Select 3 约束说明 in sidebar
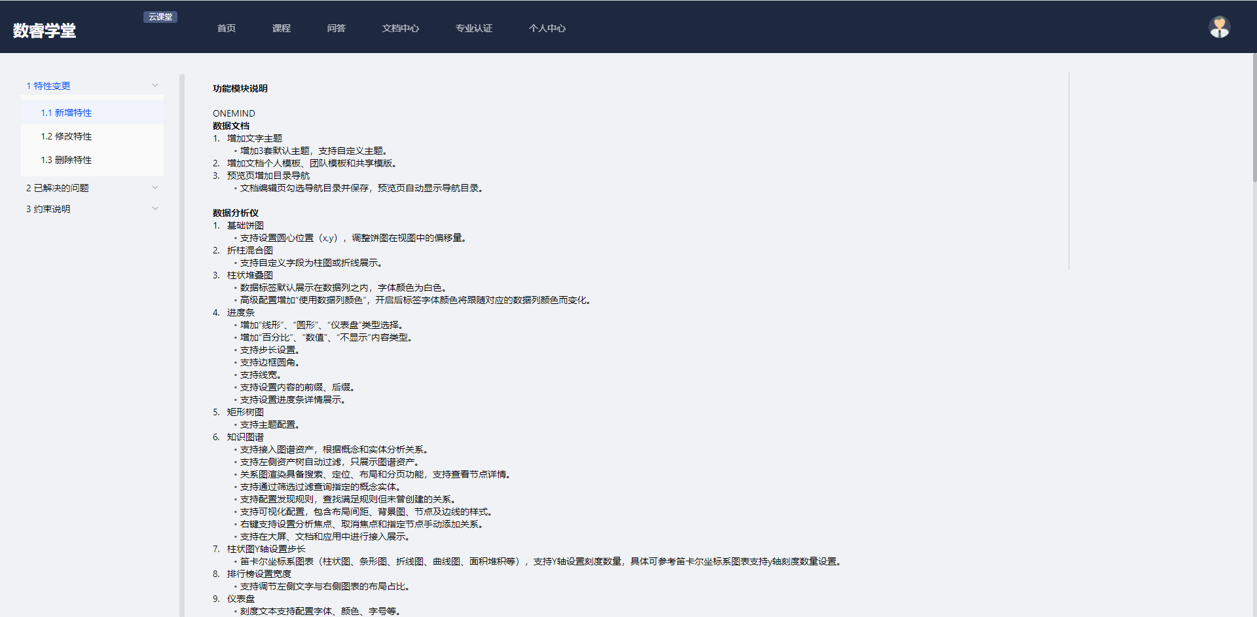Image resolution: width=1257 pixels, height=617 pixels. click(x=48, y=209)
